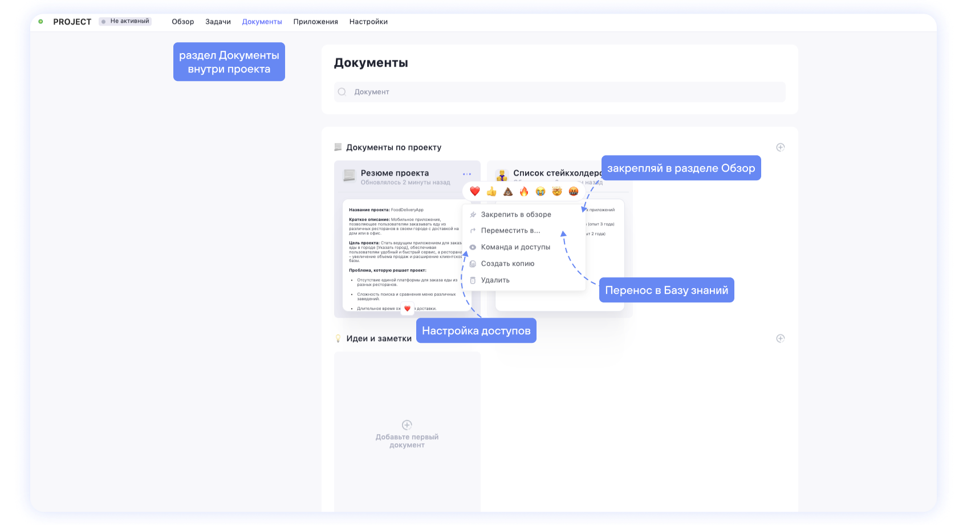This screenshot has height=526, width=967.
Task: Click the crying emoji reaction
Action: pos(541,191)
